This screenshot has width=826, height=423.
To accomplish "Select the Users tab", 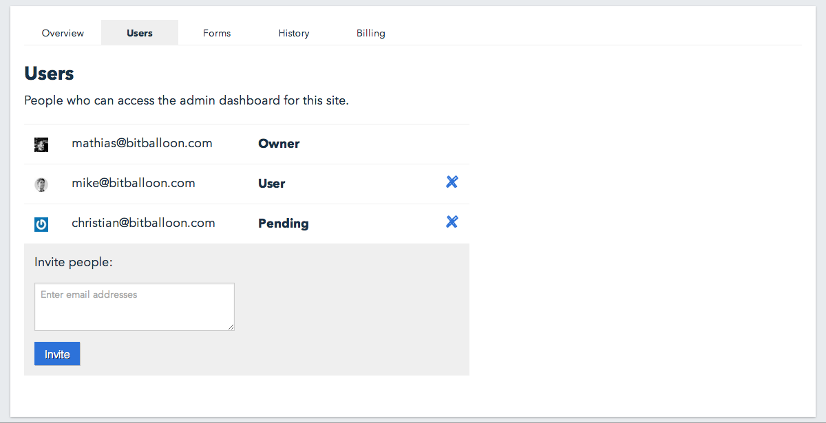I will [140, 33].
